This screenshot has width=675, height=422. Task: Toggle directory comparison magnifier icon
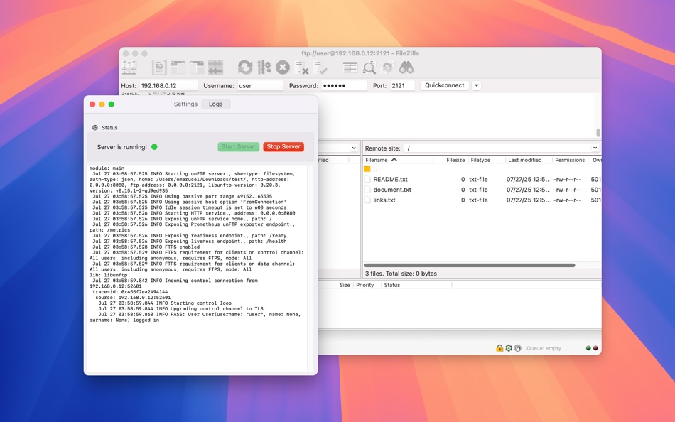tap(369, 67)
